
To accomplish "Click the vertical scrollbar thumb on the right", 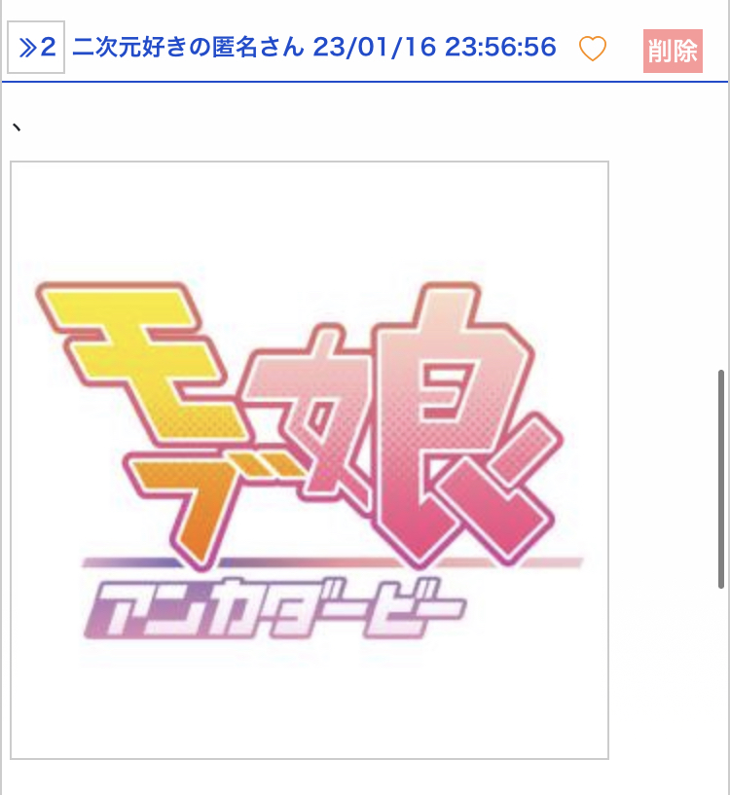I will [x=721, y=479].
